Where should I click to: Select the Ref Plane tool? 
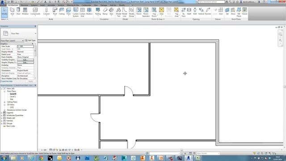(x=239, y=12)
